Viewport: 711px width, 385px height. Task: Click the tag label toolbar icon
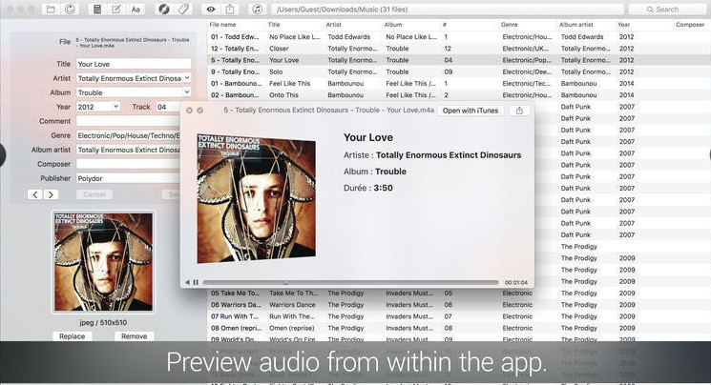pos(183,10)
